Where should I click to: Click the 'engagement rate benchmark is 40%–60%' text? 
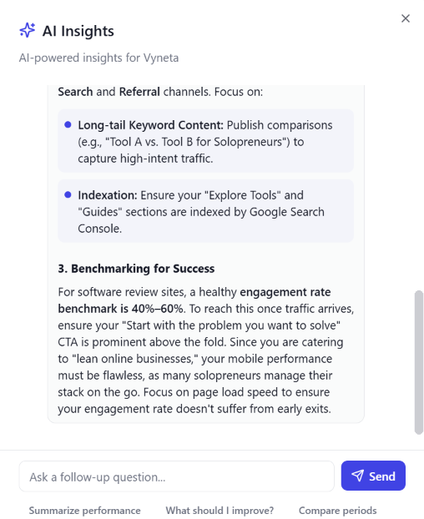(194, 300)
